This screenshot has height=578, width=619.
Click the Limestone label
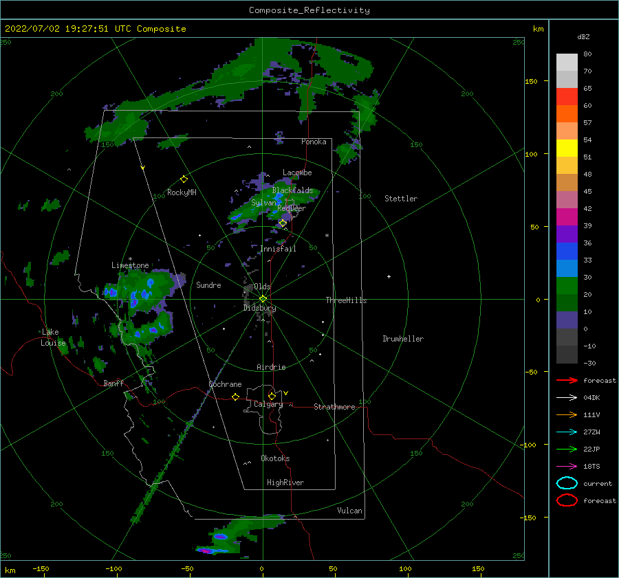click(130, 265)
